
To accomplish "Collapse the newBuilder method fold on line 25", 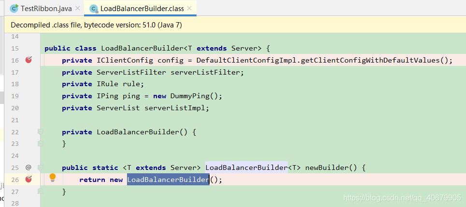I will click(41, 168).
